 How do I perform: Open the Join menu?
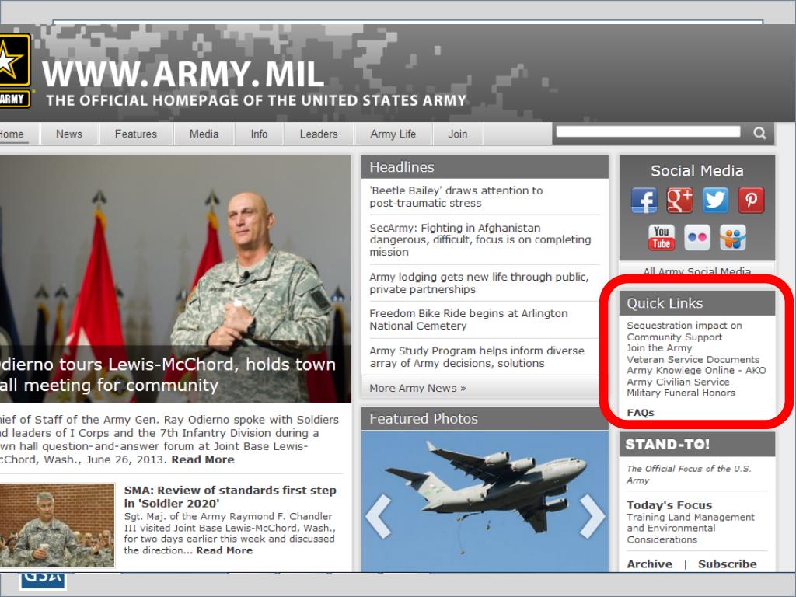coord(457,134)
